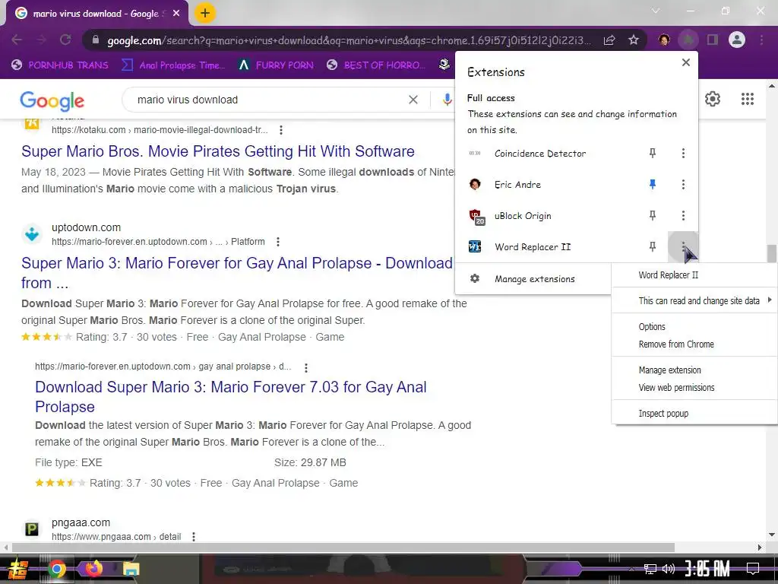Share this page using the share icon
The image size is (778, 584).
tap(609, 40)
